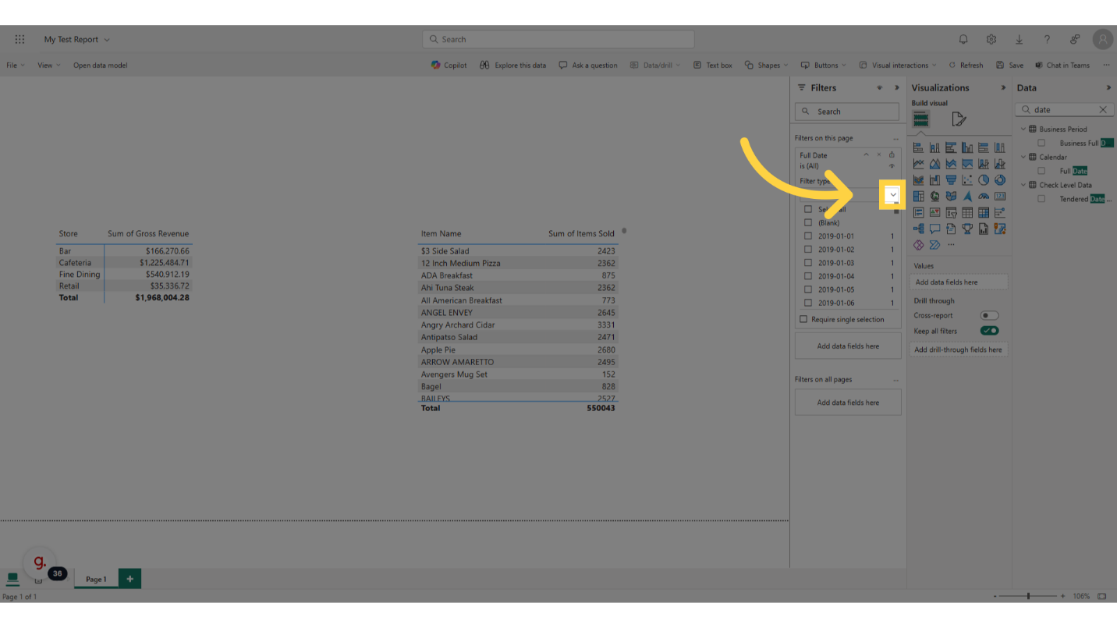Add a gauge visualization
The image size is (1117, 628).
[984, 196]
